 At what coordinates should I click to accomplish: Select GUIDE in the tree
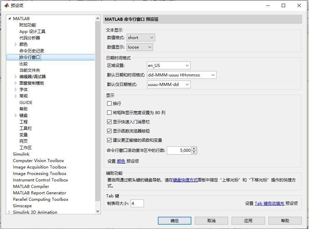26,103
